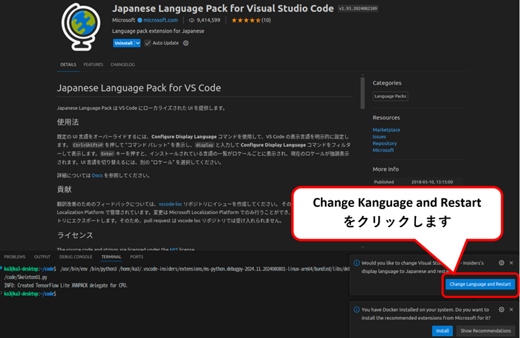The height and width of the screenshot is (338, 520).
Task: Click info icon on Docker notification
Action: [356, 309]
